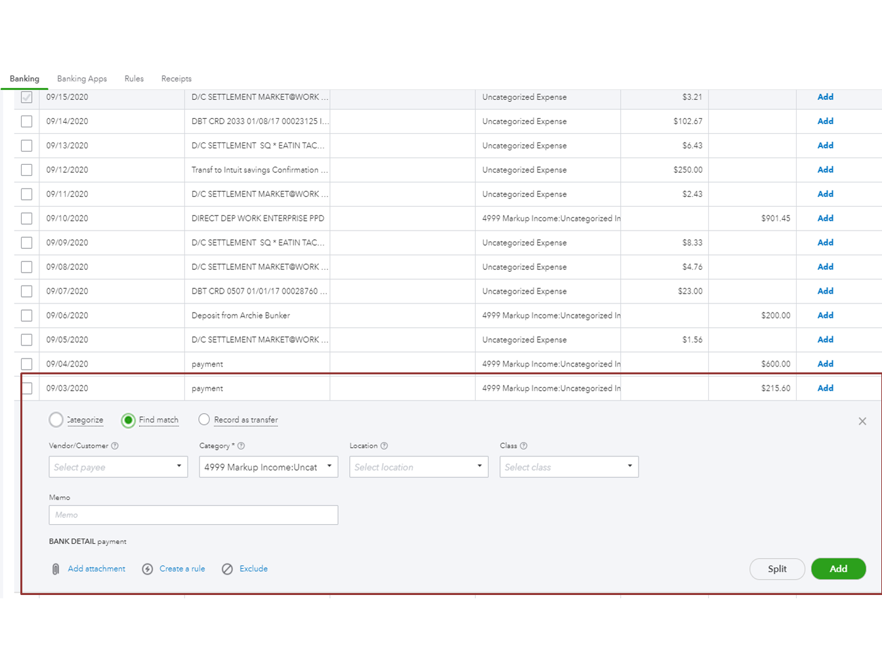
Task: Click the paperclip Add attachment icon
Action: coord(54,569)
